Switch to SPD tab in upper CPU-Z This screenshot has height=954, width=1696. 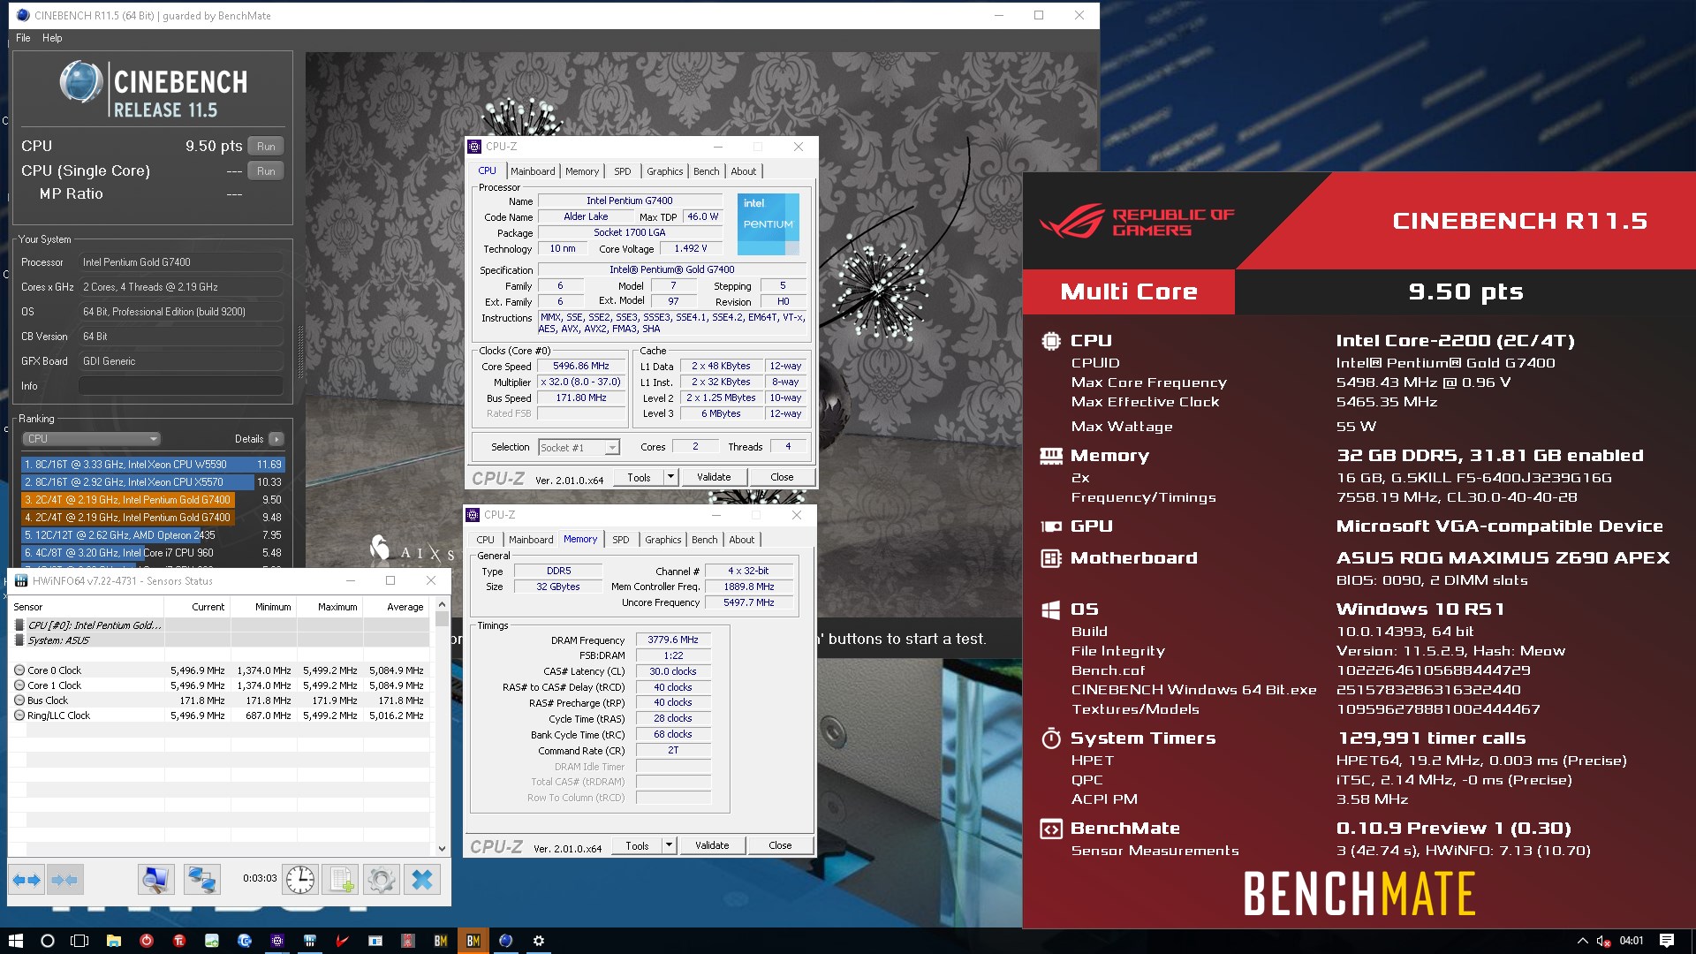pos(623,171)
